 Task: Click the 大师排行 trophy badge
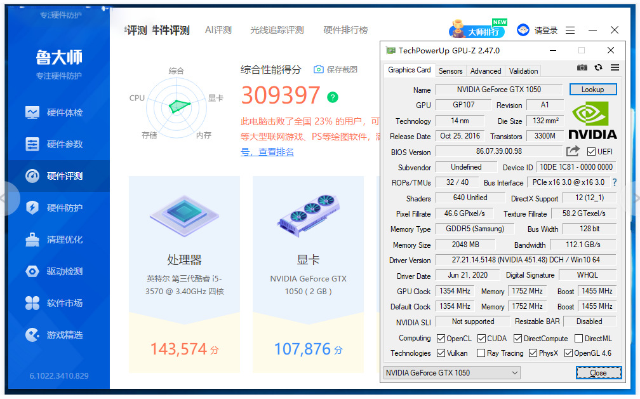(477, 29)
